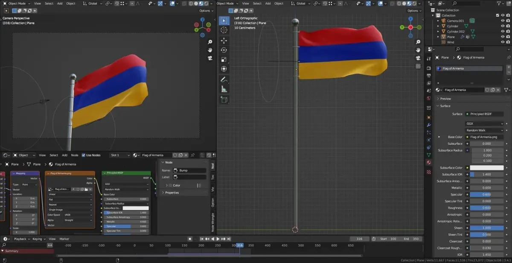This screenshot has height=263, width=512.
Task: Open View menu in left viewport header
Action: 38,3
